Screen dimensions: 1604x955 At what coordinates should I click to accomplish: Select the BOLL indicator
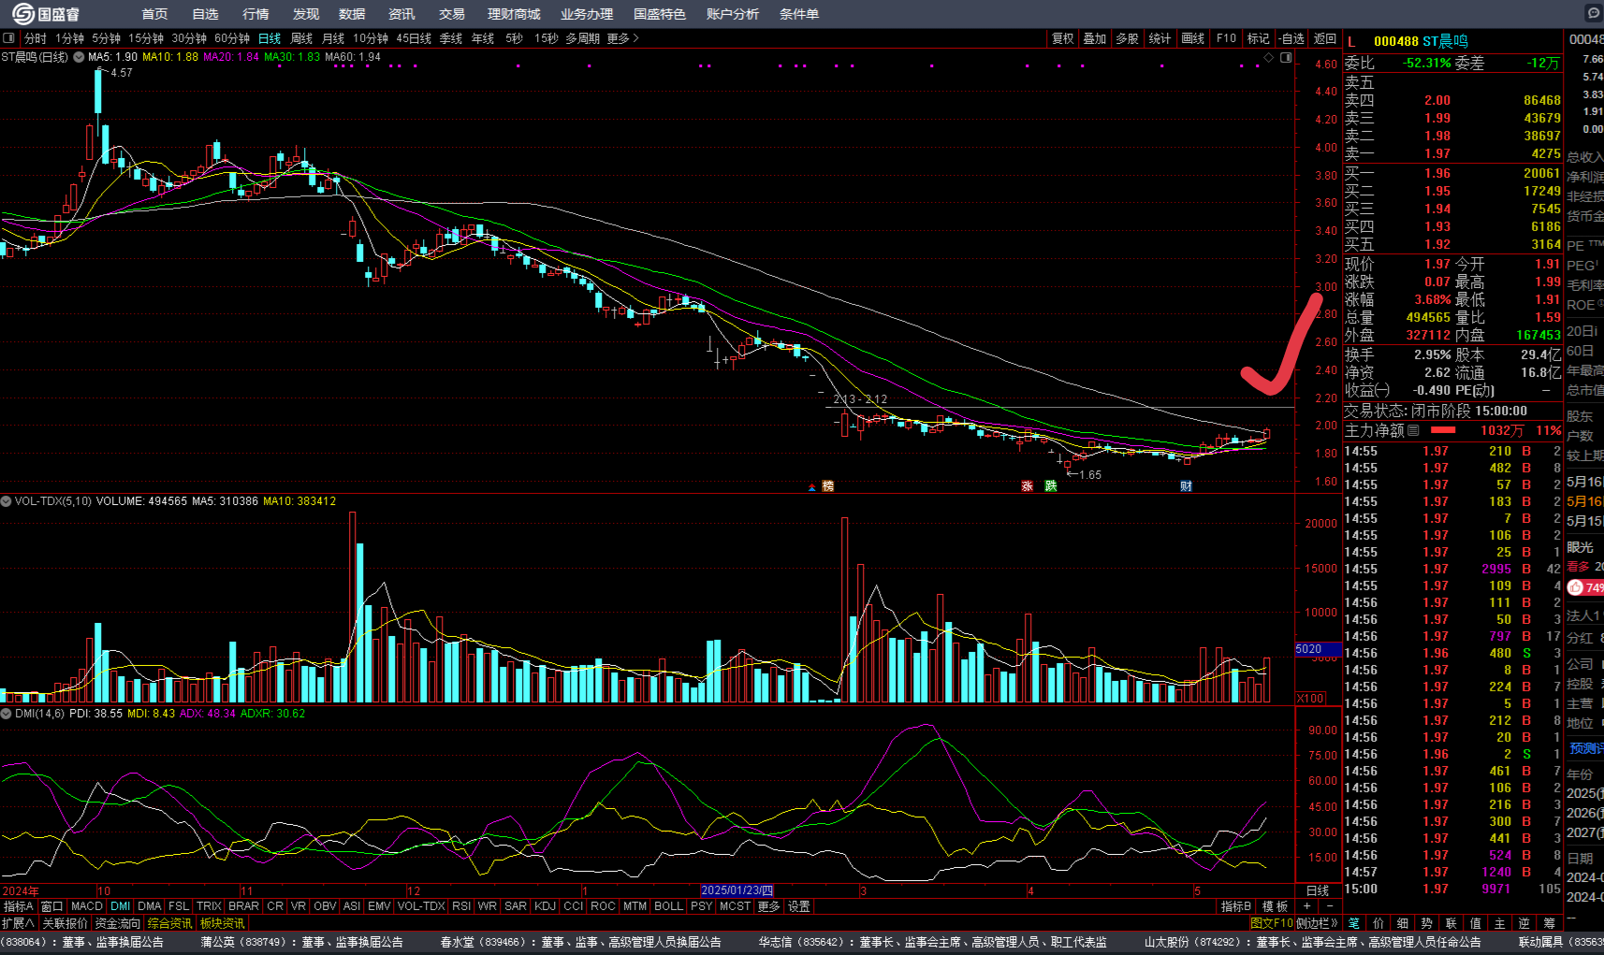668,906
